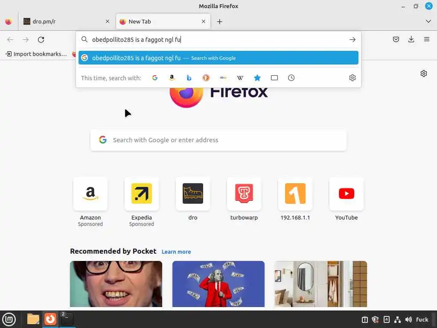Open the Linux Mint start menu
The image size is (437, 328).
tap(9, 319)
